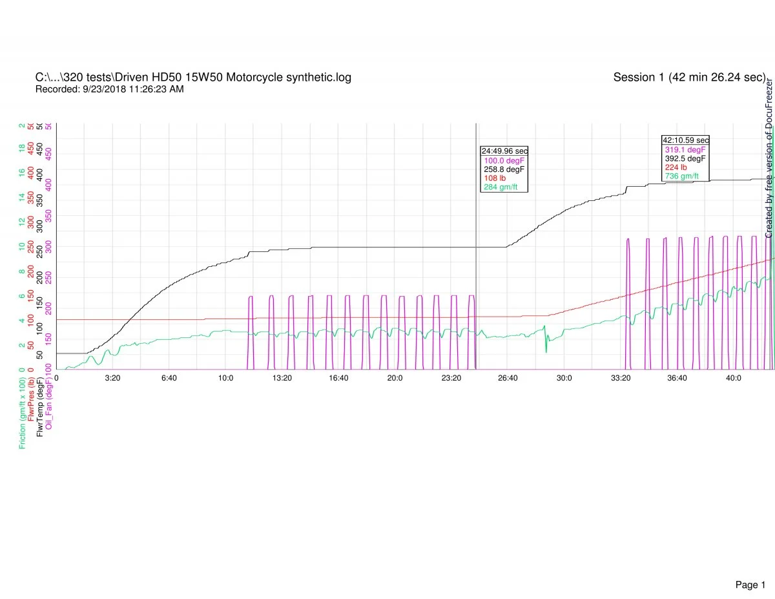Viewport: 775px width, 599px height.
Task: Click the 36:40 time axis tick
Action: pyautogui.click(x=677, y=378)
